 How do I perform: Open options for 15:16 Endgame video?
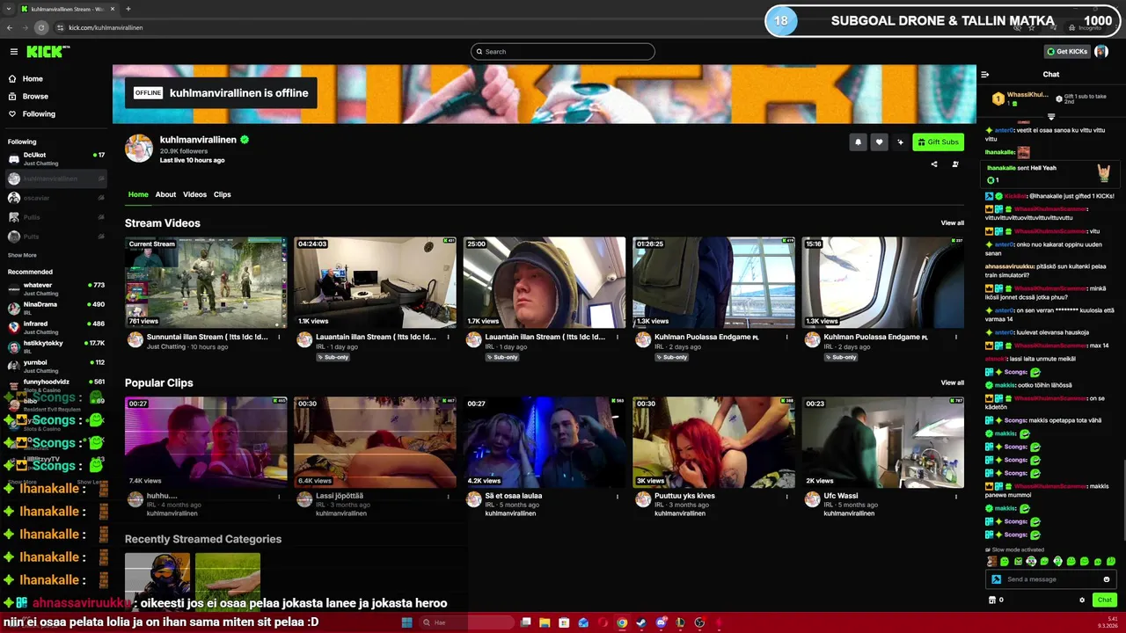(956, 337)
